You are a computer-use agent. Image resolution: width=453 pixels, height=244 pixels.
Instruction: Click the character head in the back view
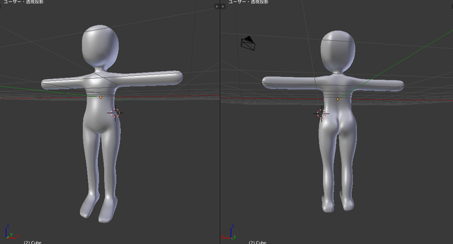(x=338, y=51)
